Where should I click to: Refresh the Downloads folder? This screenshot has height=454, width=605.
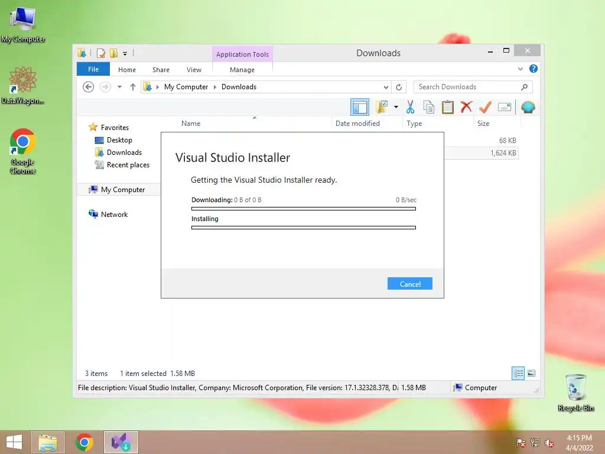point(399,87)
